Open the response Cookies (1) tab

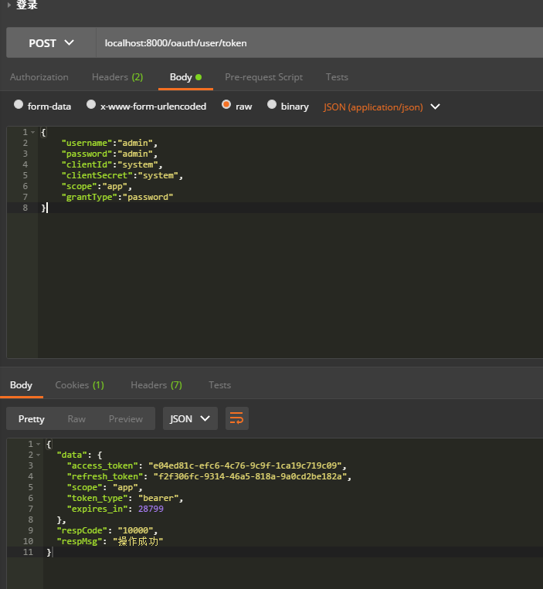pos(80,385)
